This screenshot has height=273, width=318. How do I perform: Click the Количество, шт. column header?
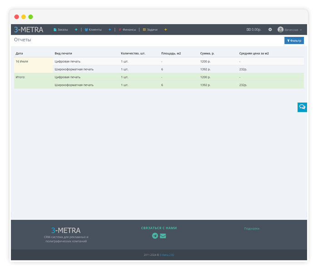133,53
